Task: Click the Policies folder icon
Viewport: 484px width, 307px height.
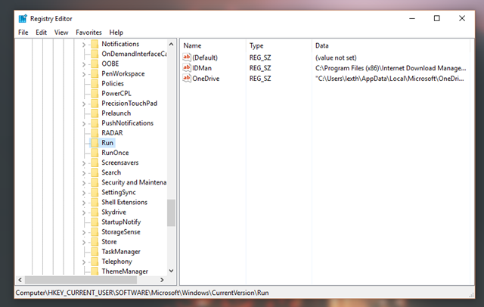Action: 95,83
